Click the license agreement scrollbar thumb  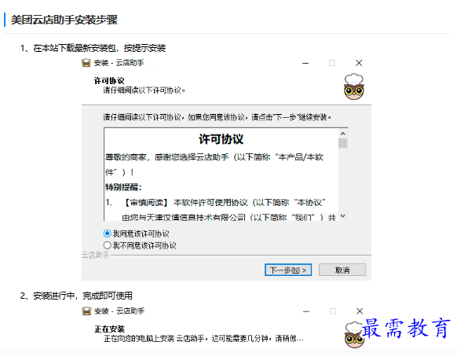pos(342,143)
